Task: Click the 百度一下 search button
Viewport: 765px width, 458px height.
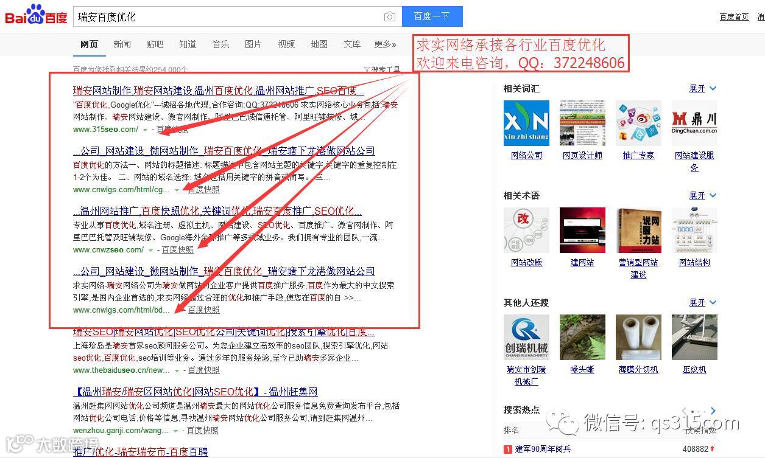Action: [x=432, y=16]
